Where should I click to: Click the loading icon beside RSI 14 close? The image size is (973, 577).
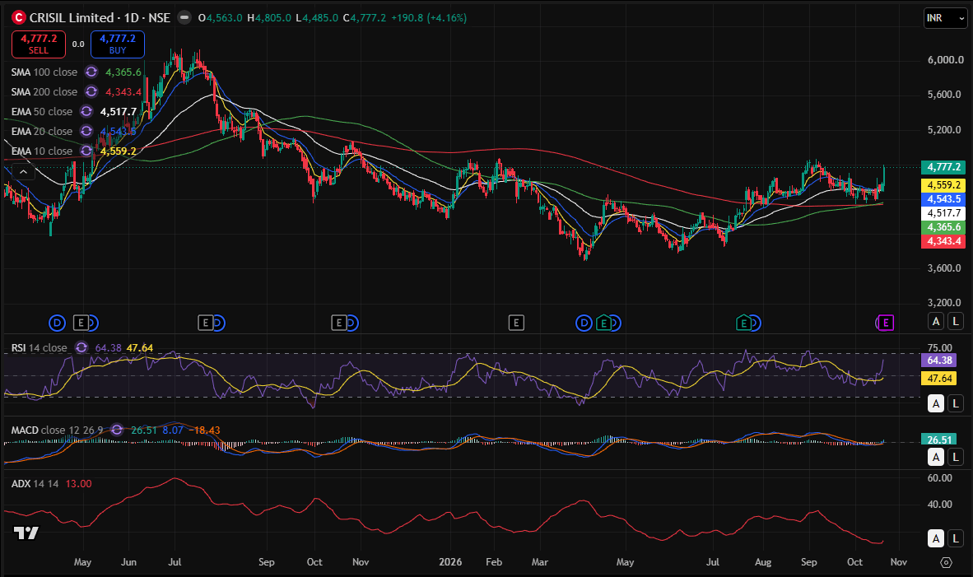click(81, 348)
